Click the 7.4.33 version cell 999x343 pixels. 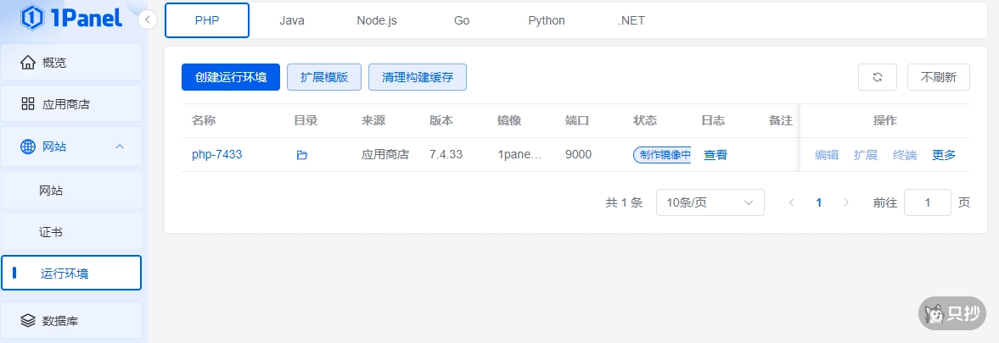click(446, 154)
